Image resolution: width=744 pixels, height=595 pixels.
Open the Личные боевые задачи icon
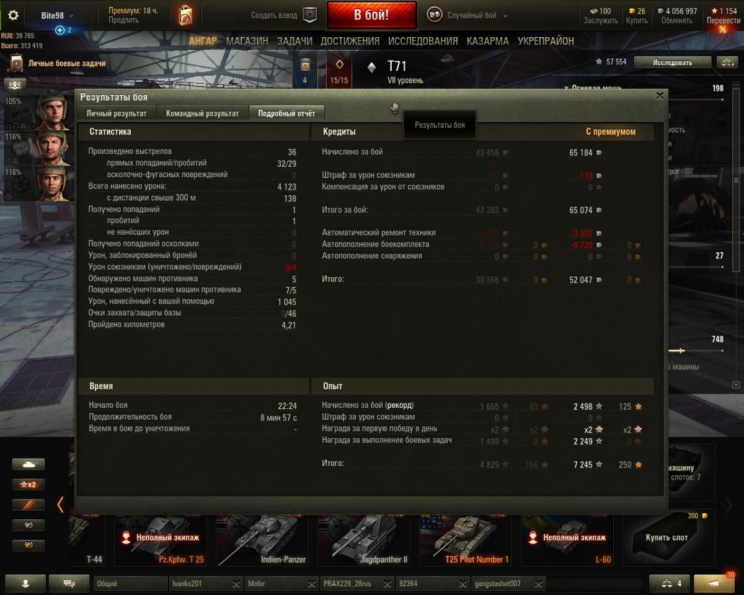pos(16,63)
